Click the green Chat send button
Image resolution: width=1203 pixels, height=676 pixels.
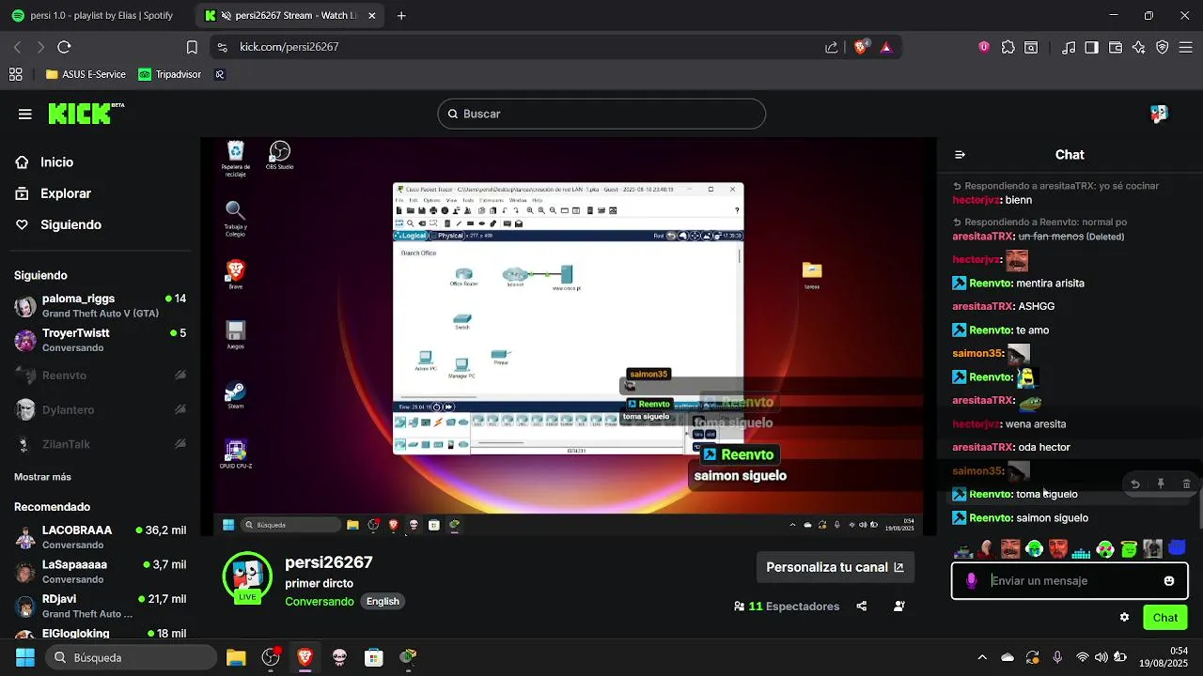point(1165,618)
